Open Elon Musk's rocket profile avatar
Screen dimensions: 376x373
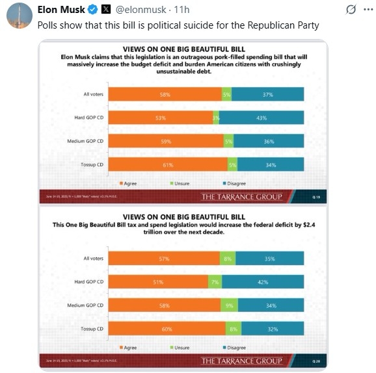click(x=20, y=16)
